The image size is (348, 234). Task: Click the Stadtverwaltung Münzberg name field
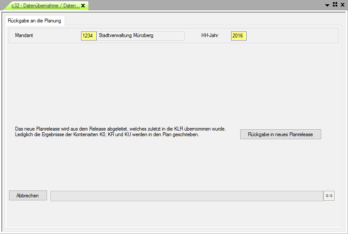(x=141, y=36)
